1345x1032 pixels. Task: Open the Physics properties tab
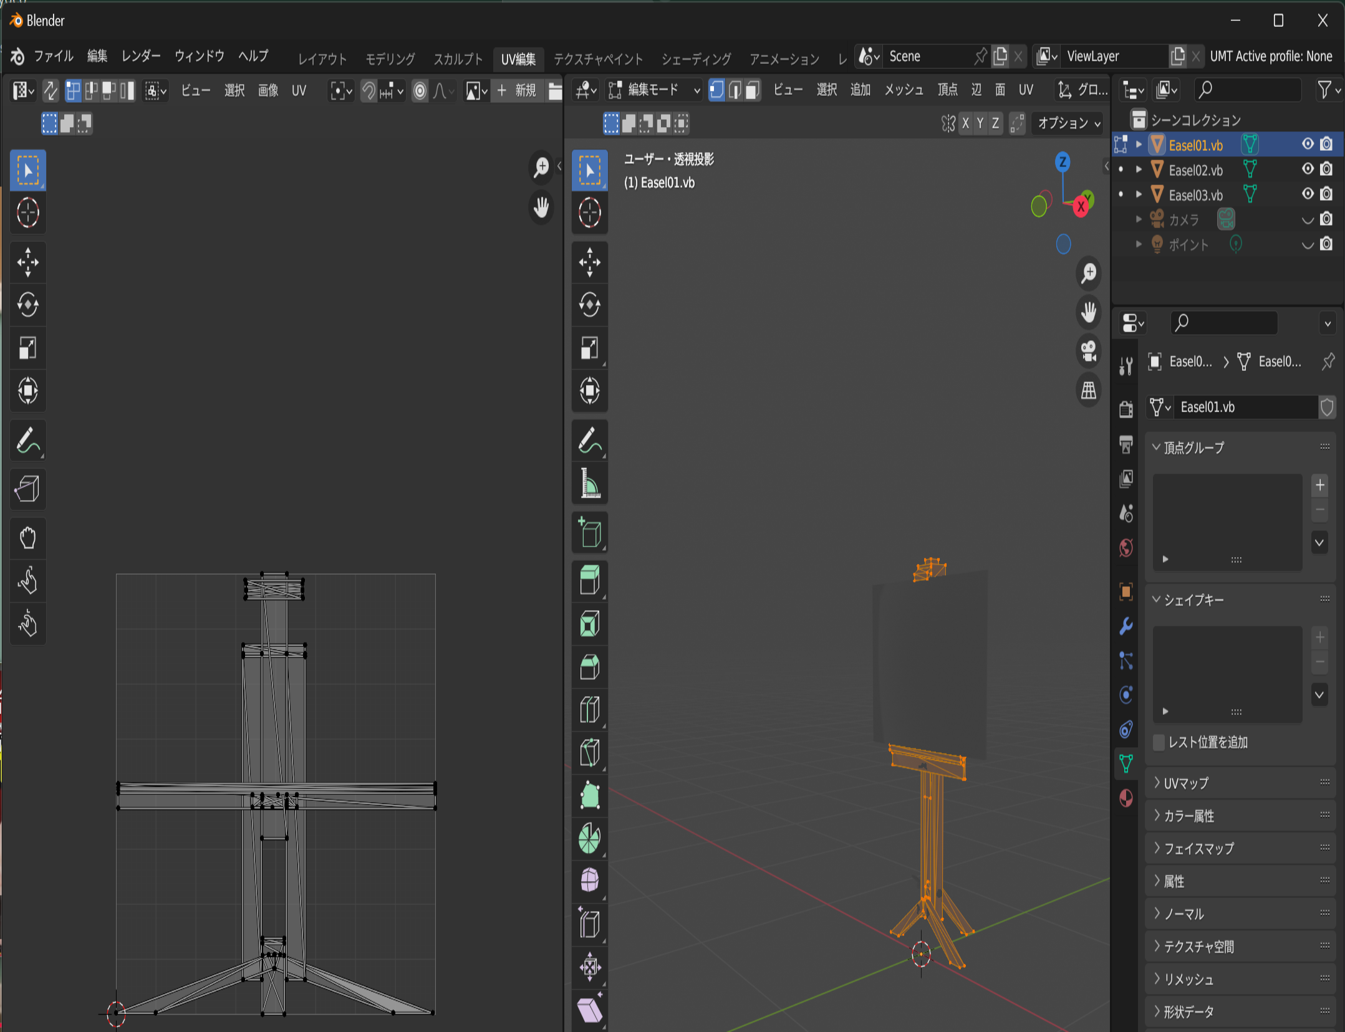pos(1126,694)
